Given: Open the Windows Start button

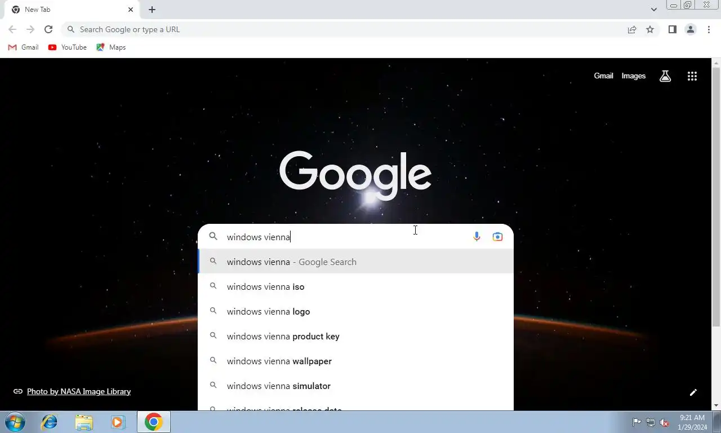Looking at the screenshot, I should (x=14, y=422).
